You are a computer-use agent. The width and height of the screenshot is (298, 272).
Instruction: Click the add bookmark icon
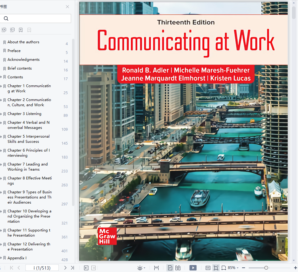click(x=21, y=30)
